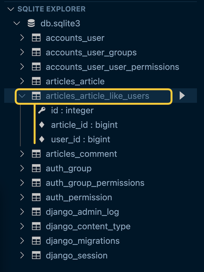Image resolution: width=204 pixels, height=272 pixels.
Task: Select the article_id : bigint column
Action: click(84, 125)
